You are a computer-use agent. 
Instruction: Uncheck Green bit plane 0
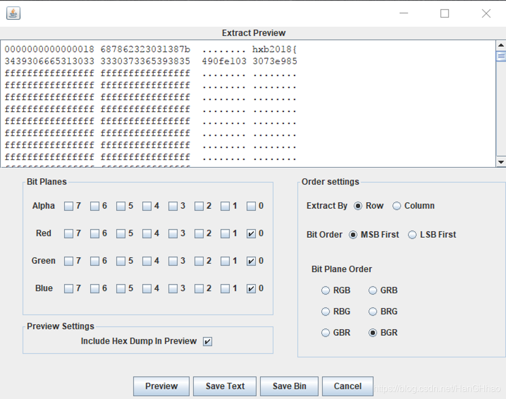pos(251,261)
